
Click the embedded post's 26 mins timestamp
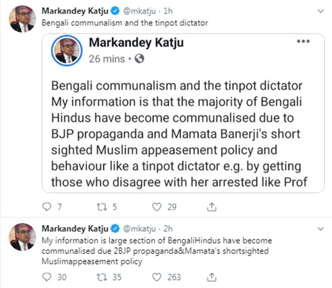(x=107, y=59)
